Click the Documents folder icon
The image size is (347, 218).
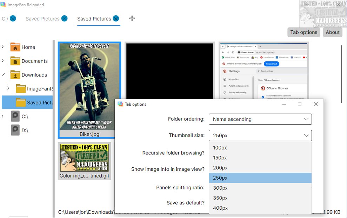click(x=15, y=61)
